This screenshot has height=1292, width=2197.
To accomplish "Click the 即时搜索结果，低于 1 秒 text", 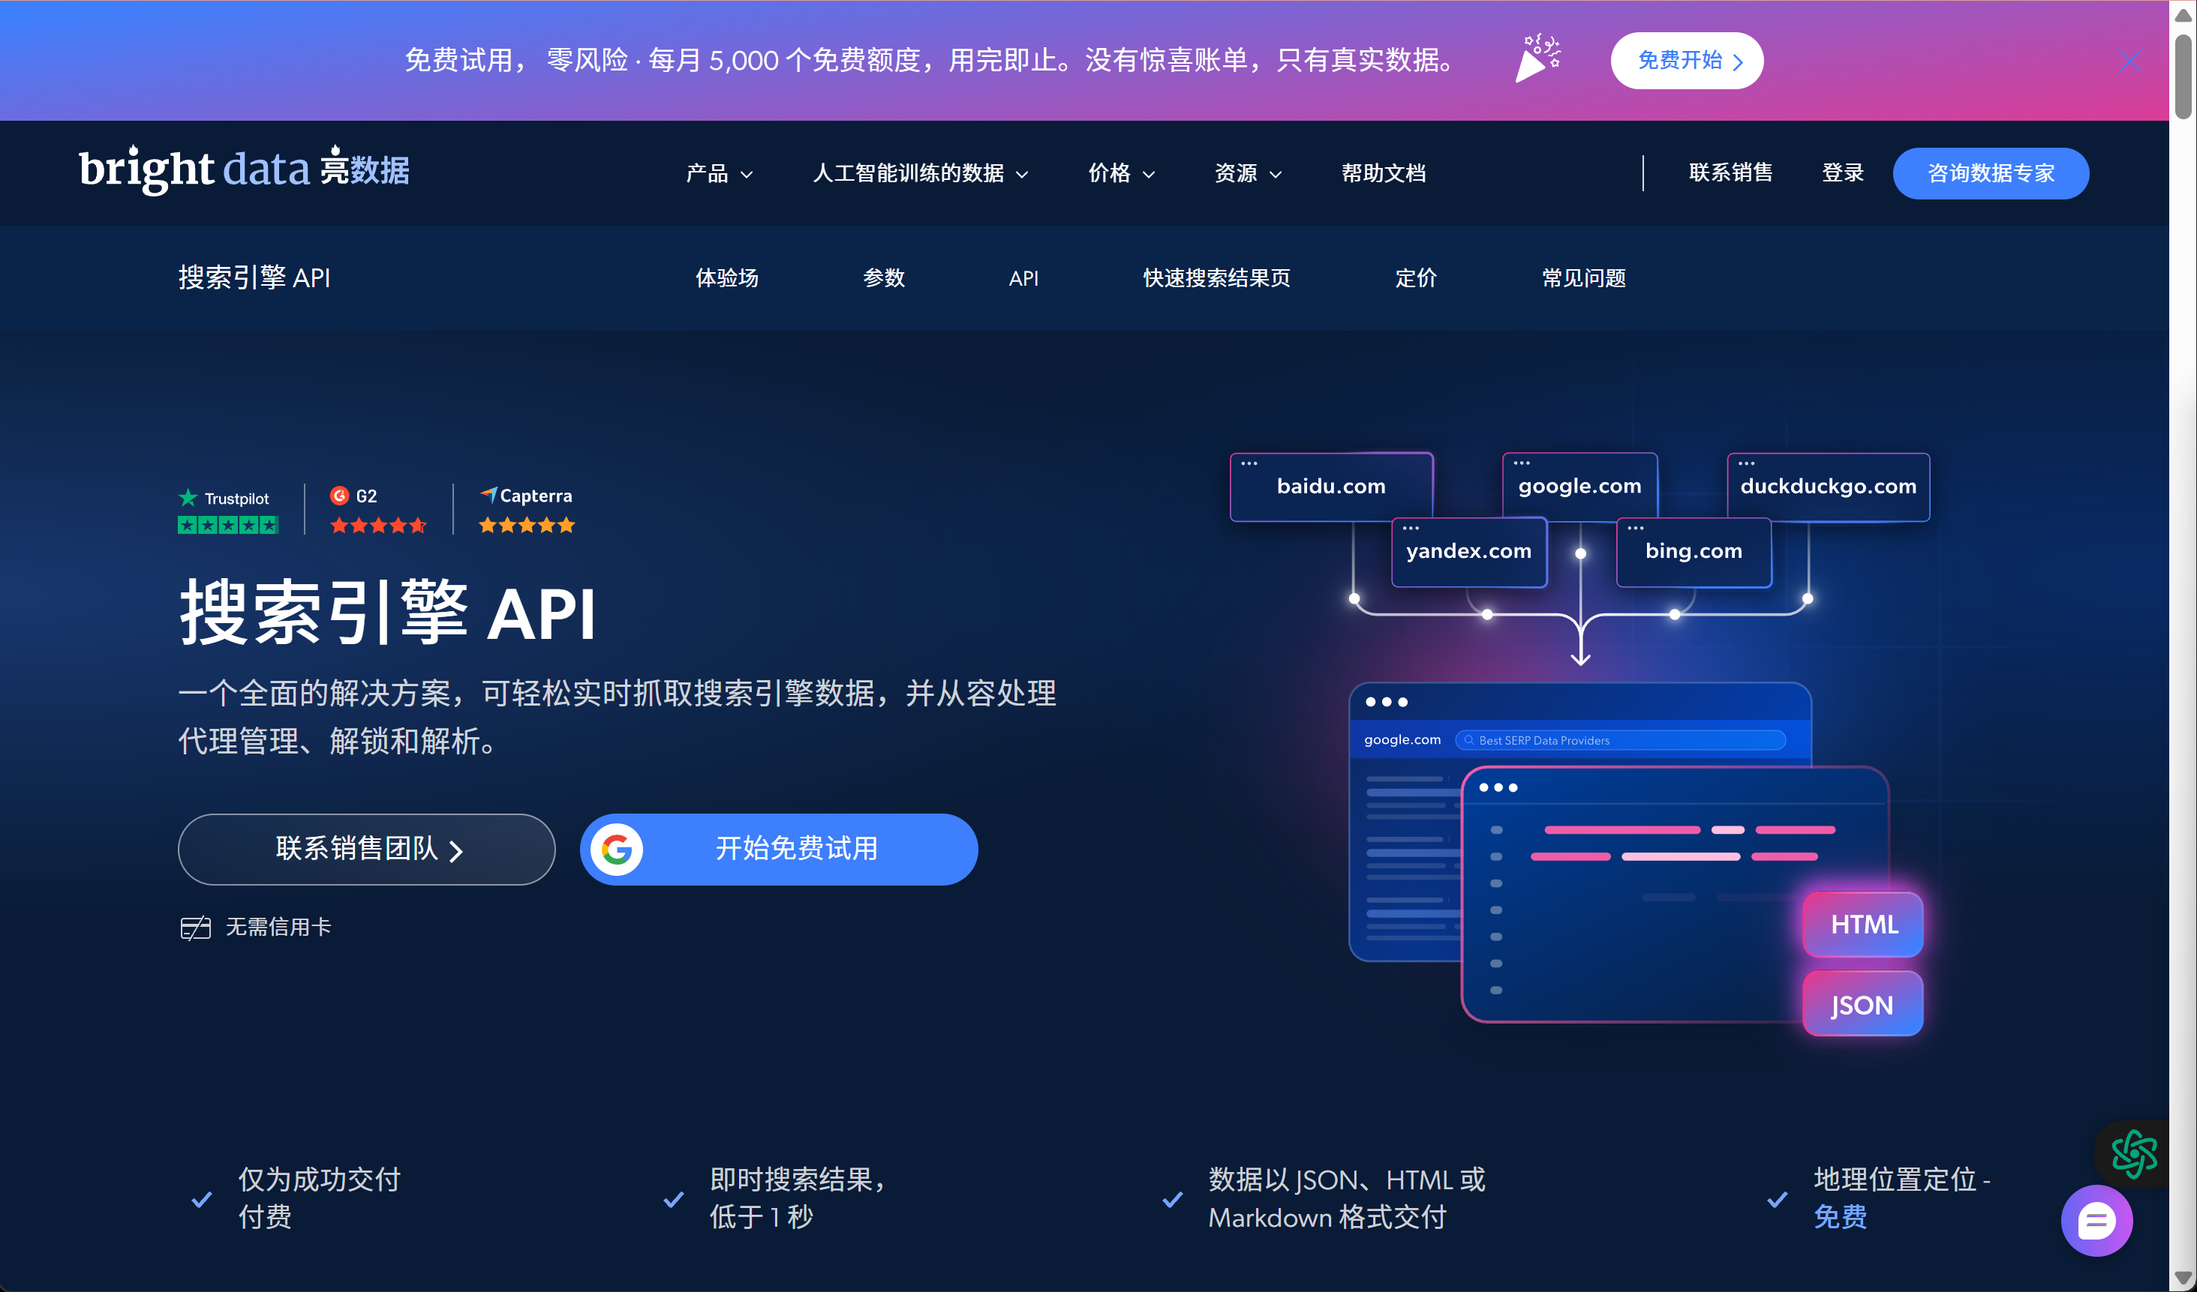I will [798, 1198].
